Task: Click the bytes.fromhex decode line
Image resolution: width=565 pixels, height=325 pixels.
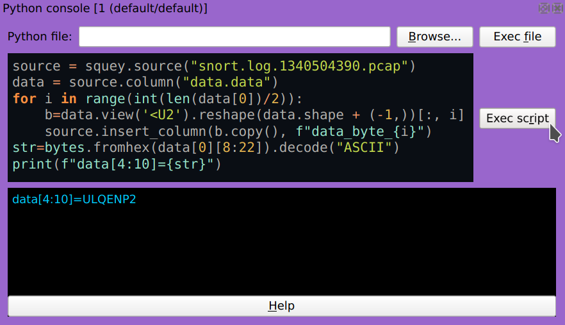Action: (x=205, y=149)
